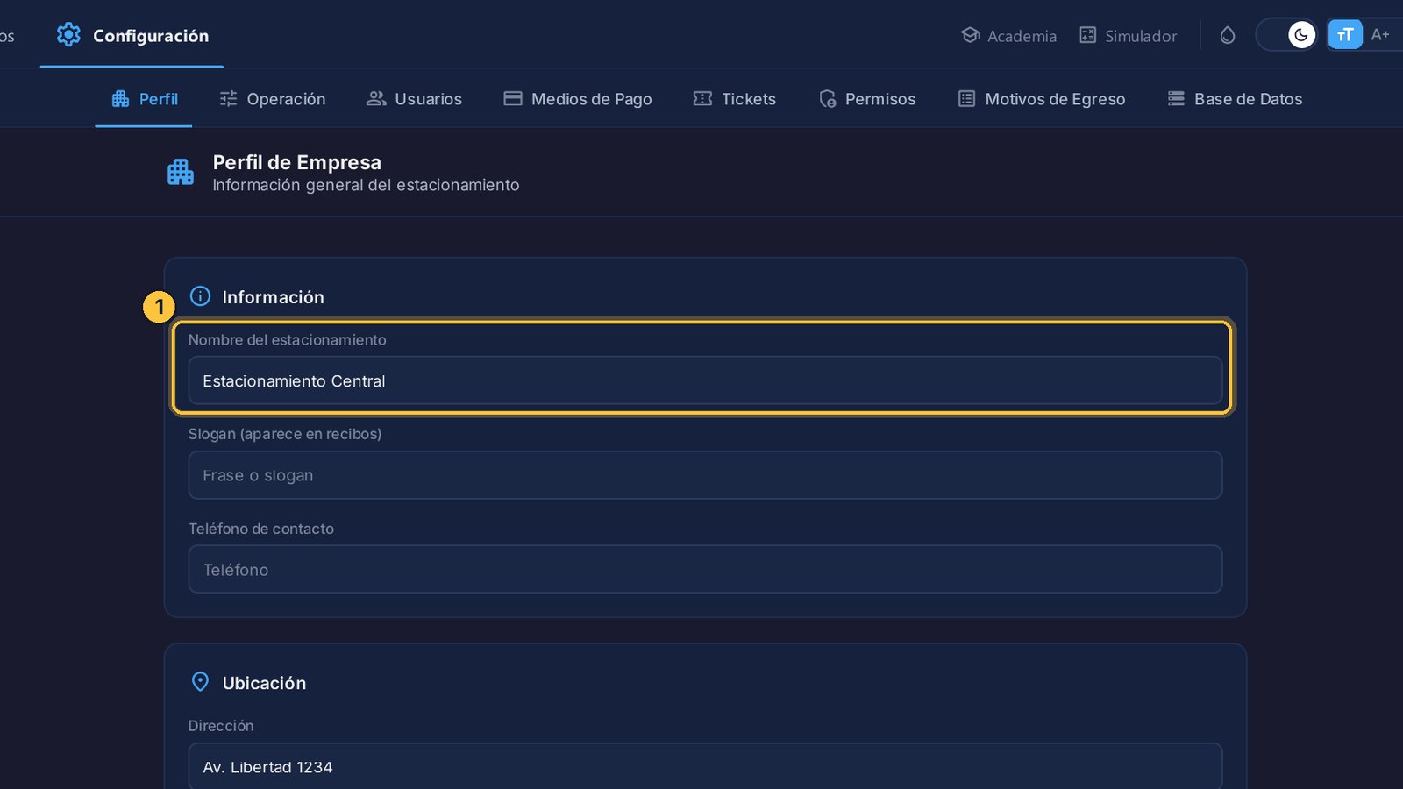Image resolution: width=1403 pixels, height=789 pixels.
Task: Click the Slogan (aparece en recibos) label
Action: coord(285,434)
